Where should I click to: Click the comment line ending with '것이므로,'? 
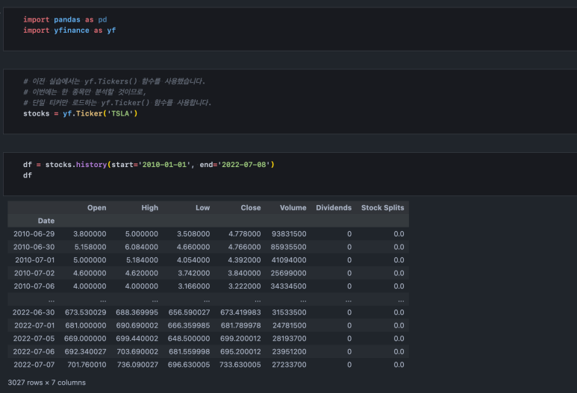point(84,92)
